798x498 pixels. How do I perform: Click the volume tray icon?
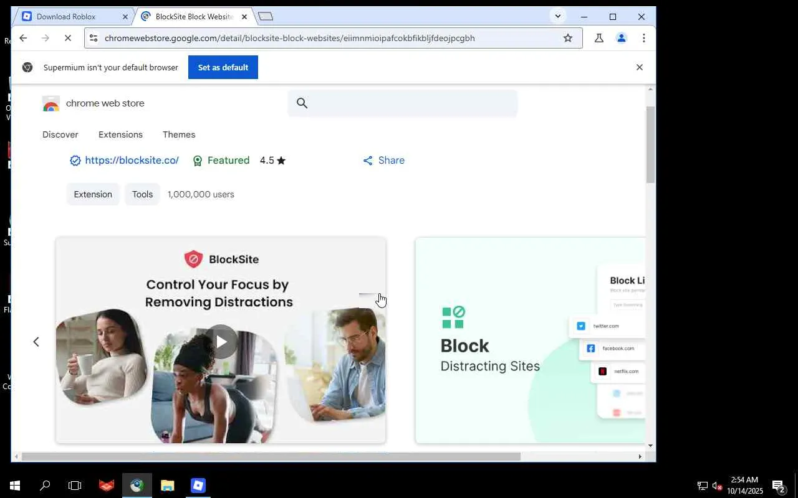point(718,486)
